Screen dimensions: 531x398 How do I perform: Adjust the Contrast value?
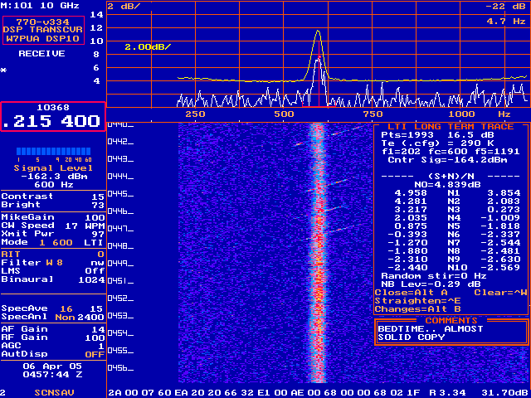tap(53, 196)
